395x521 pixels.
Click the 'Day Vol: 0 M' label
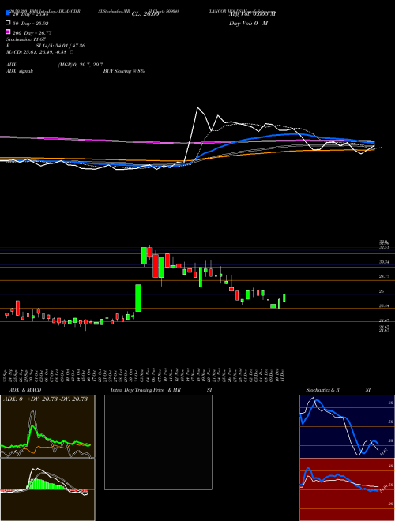click(248, 24)
